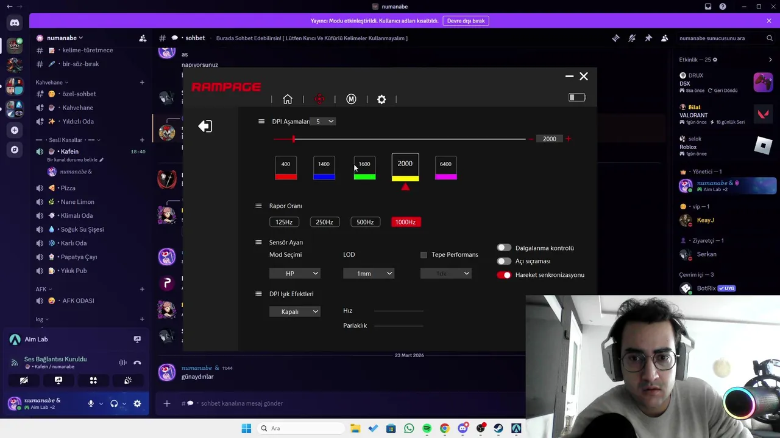Toggle Açı sıçraması switch
The image size is (780, 438).
pos(504,261)
